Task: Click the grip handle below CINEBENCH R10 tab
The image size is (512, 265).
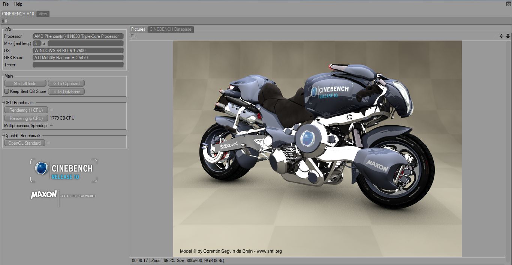Action: pyautogui.click(x=4, y=21)
